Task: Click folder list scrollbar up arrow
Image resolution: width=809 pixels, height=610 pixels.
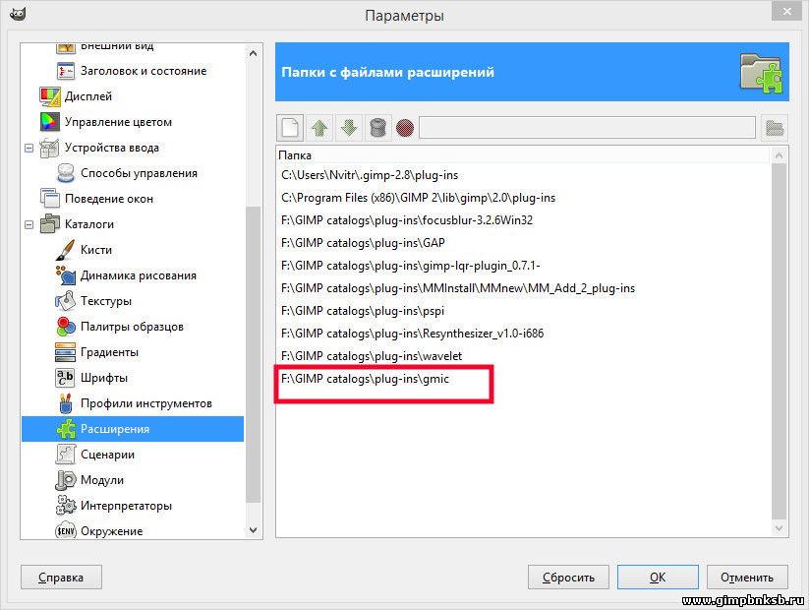Action: (780, 155)
